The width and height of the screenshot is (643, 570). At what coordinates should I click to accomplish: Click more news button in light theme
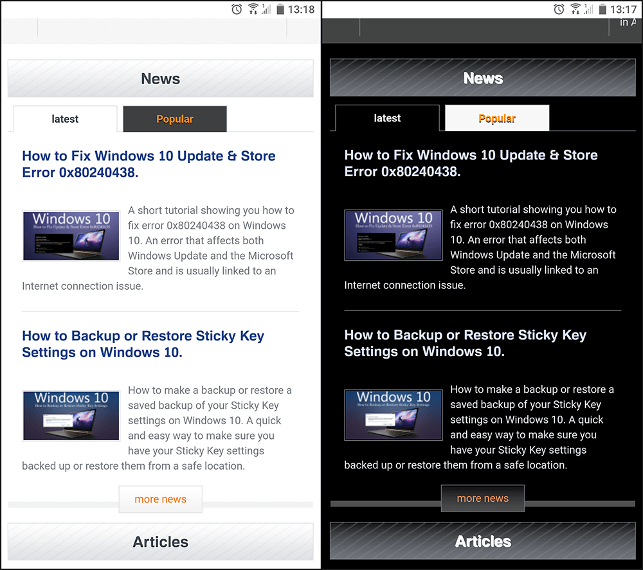tap(160, 499)
